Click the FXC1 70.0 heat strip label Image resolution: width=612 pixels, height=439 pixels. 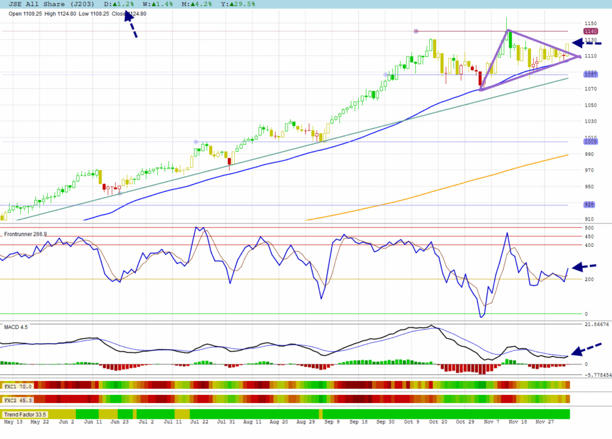point(17,386)
